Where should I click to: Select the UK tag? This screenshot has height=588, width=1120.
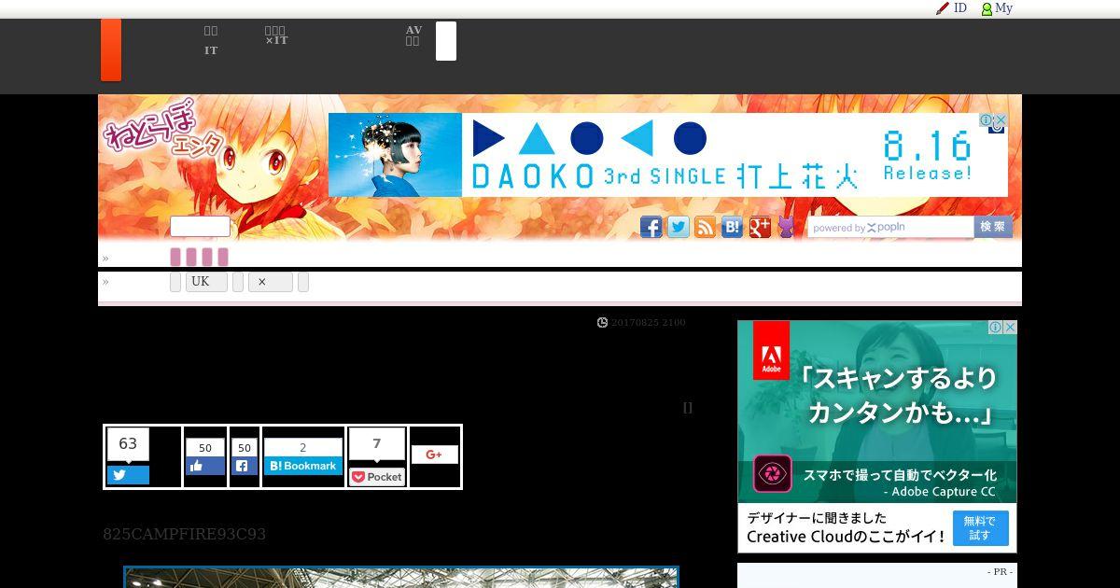pyautogui.click(x=206, y=282)
